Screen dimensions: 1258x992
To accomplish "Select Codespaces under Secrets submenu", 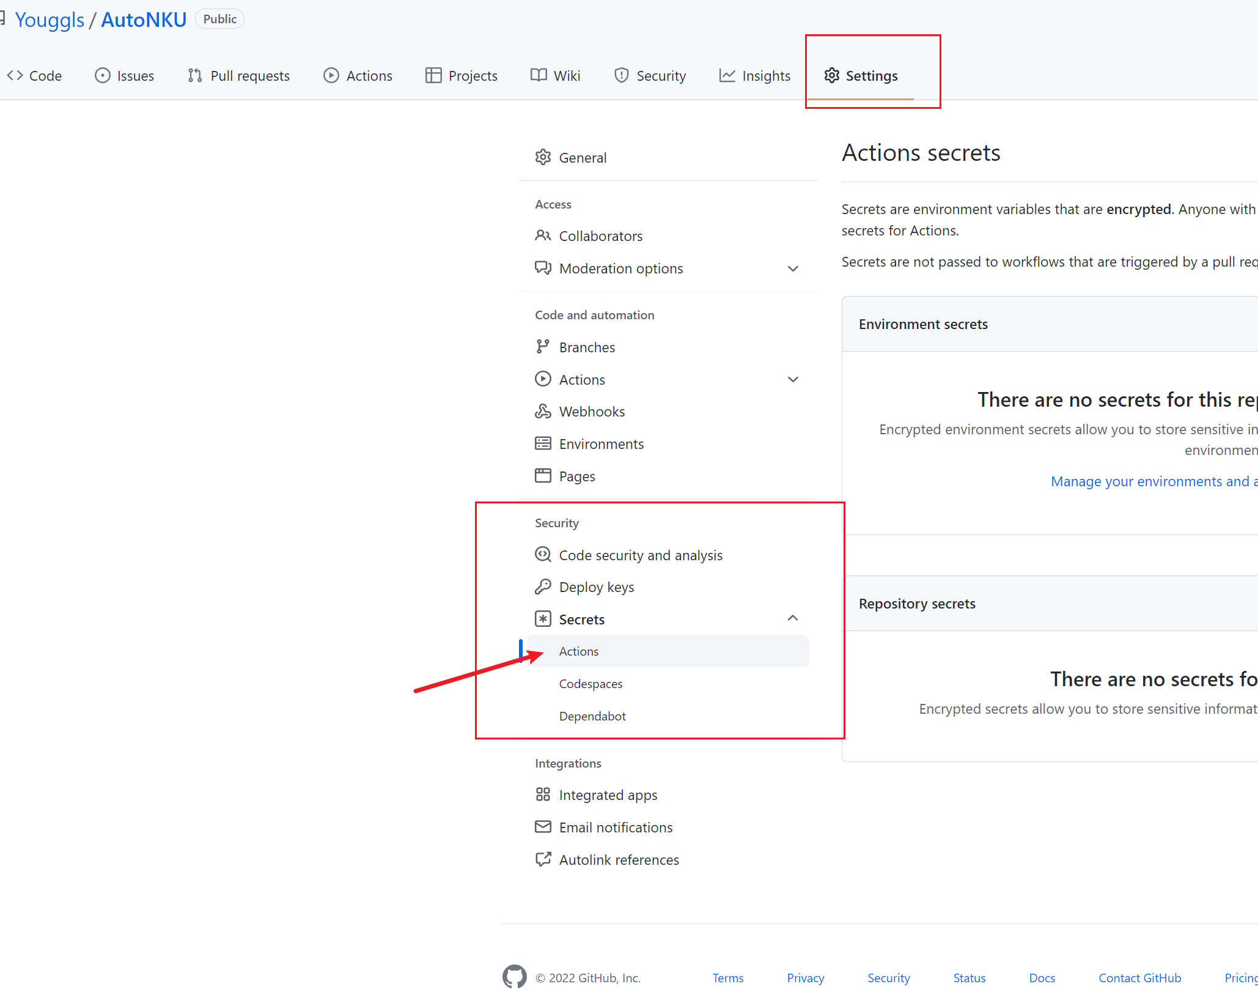I will [592, 684].
